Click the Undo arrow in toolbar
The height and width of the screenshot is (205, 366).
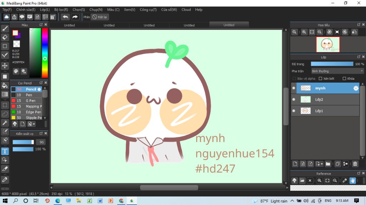click(65, 17)
